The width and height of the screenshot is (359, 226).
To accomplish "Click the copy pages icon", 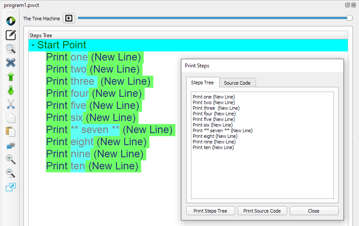I will pos(11,118).
